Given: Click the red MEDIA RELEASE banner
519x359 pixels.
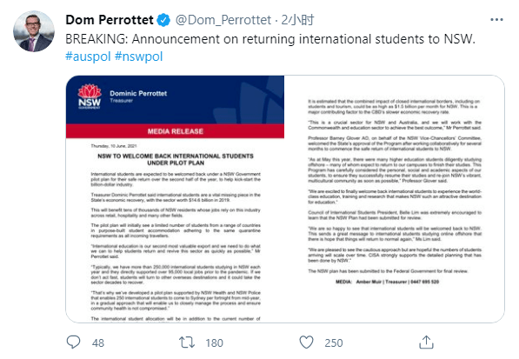Looking at the screenshot, I should (175, 131).
